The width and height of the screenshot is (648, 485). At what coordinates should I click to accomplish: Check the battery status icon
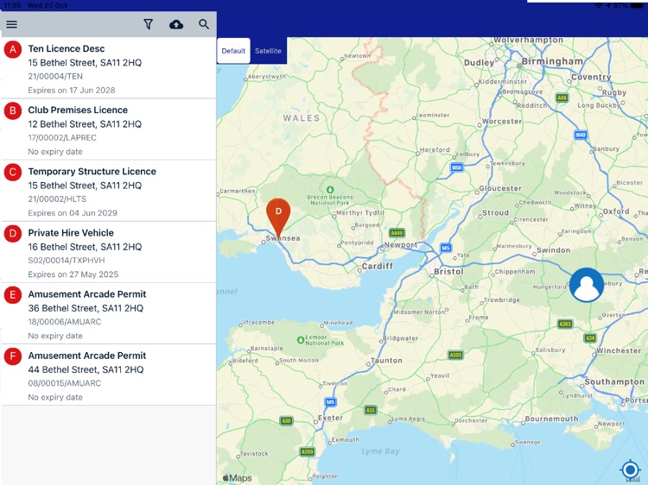point(637,6)
